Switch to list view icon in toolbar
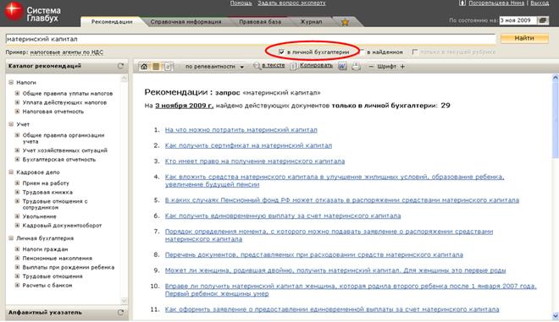This screenshot has width=559, height=322. click(x=156, y=67)
